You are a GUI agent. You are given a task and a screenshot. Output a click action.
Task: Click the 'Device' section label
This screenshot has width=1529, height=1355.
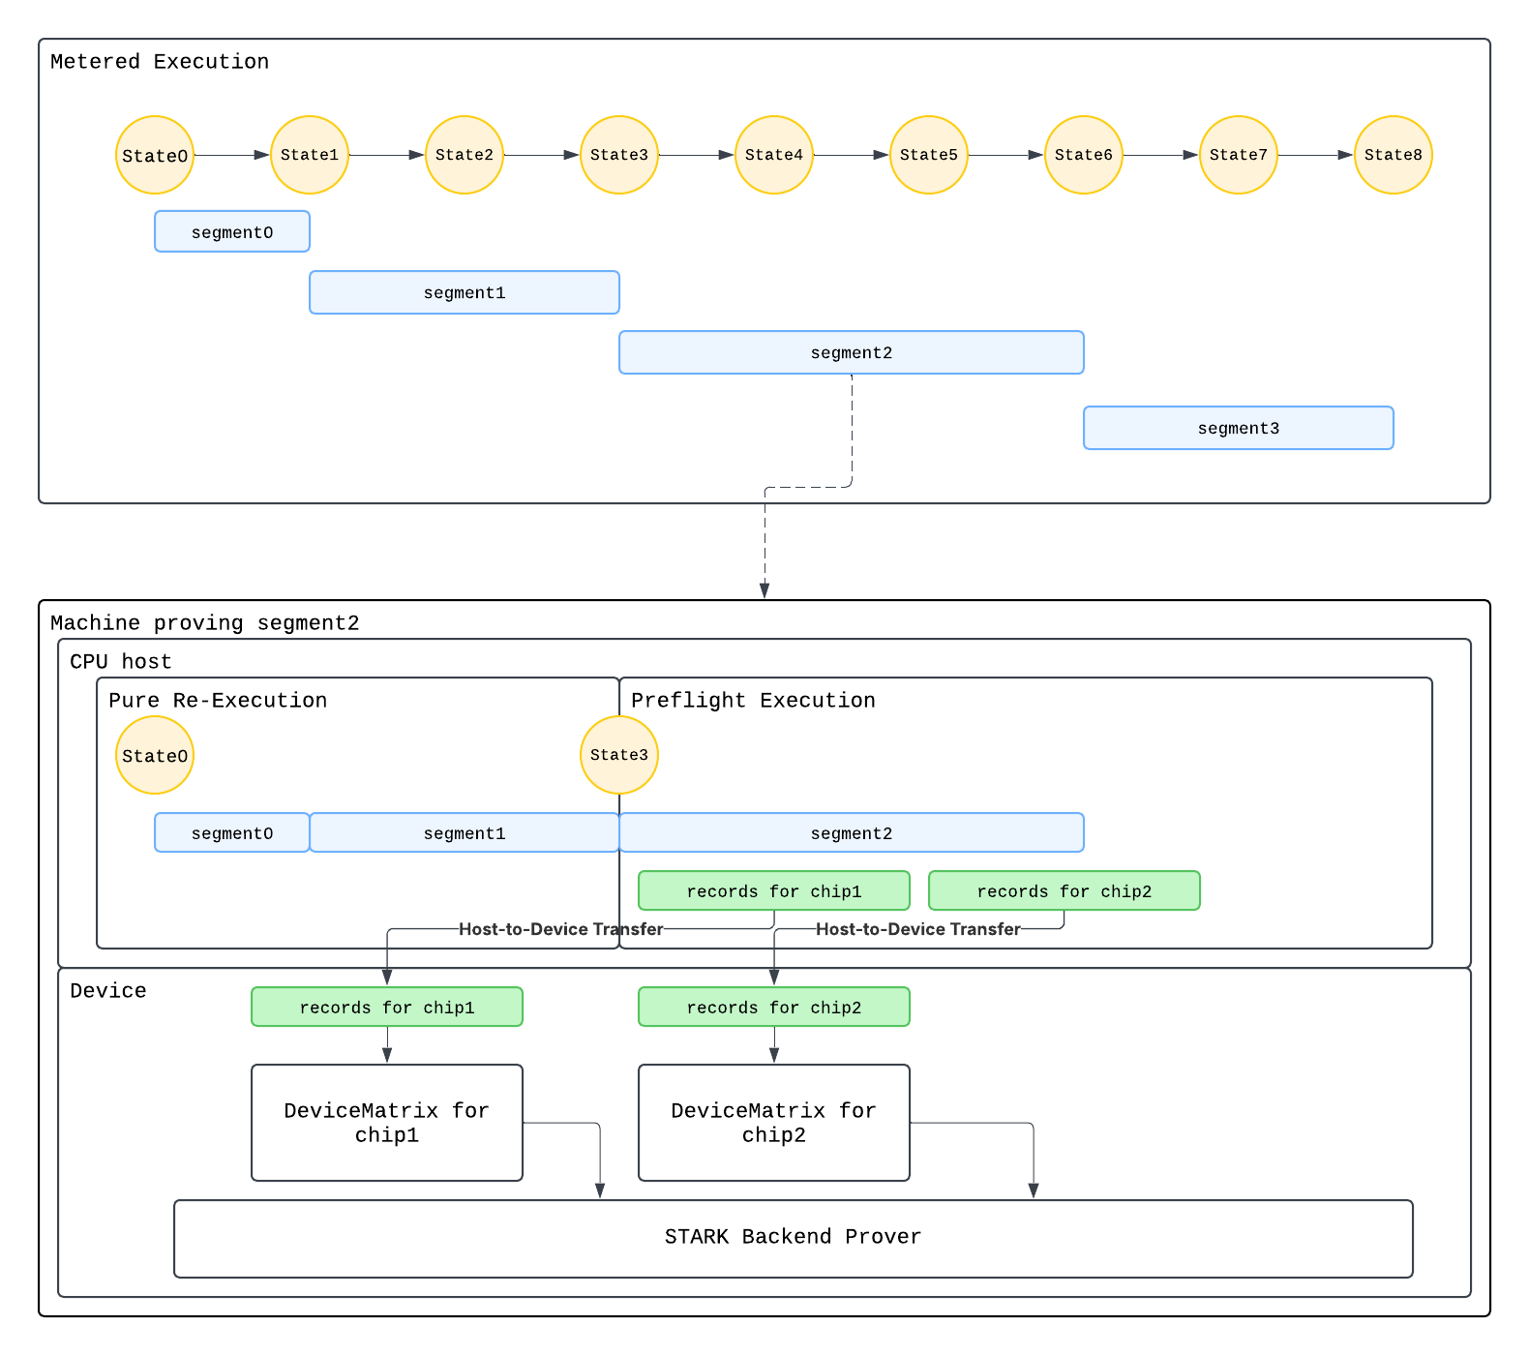[x=108, y=991]
